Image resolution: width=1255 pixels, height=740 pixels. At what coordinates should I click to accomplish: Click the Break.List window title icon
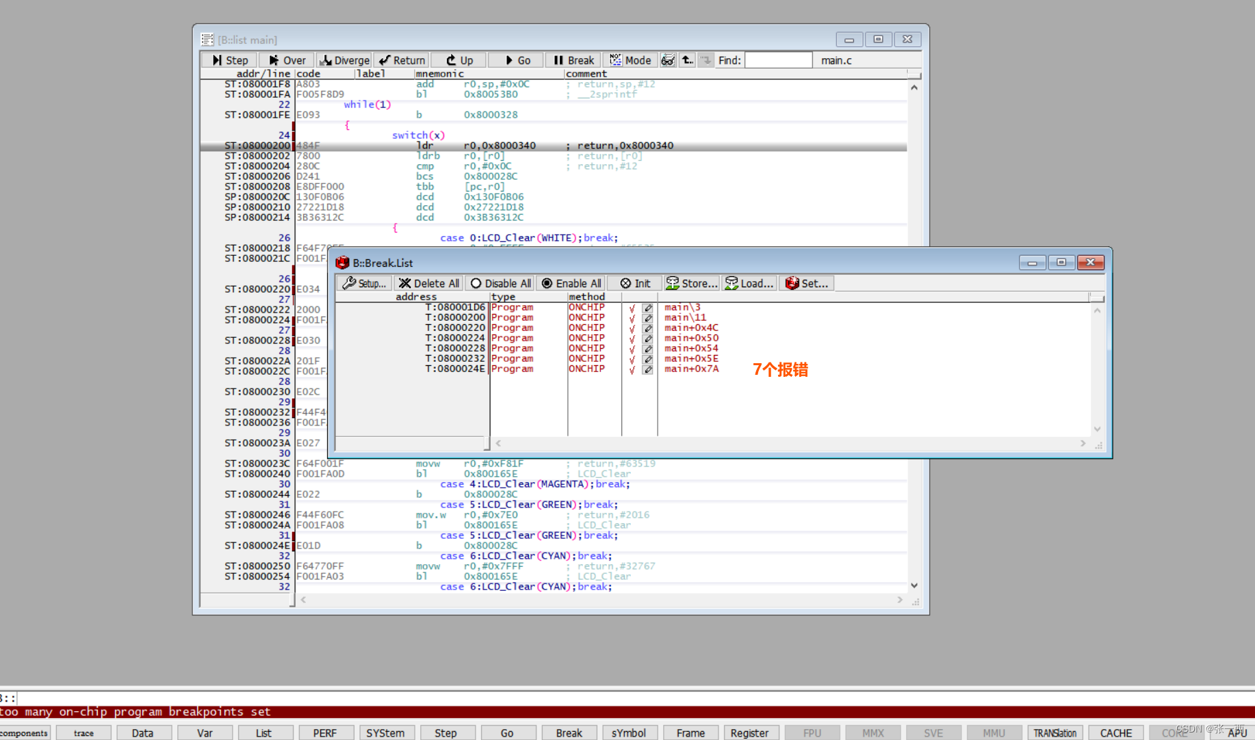(343, 263)
